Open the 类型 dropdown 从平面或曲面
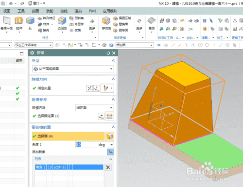243x187 pixels. pos(73,69)
